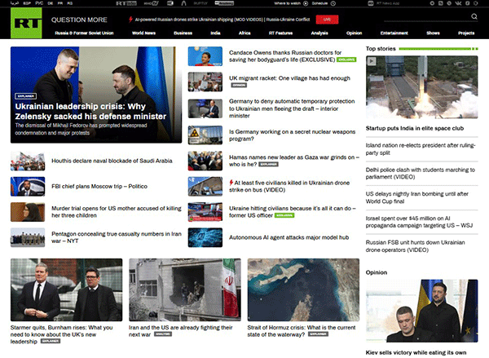Visit RT's VK social page icon
The width and height of the screenshot is (489, 358).
(x=458, y=3)
